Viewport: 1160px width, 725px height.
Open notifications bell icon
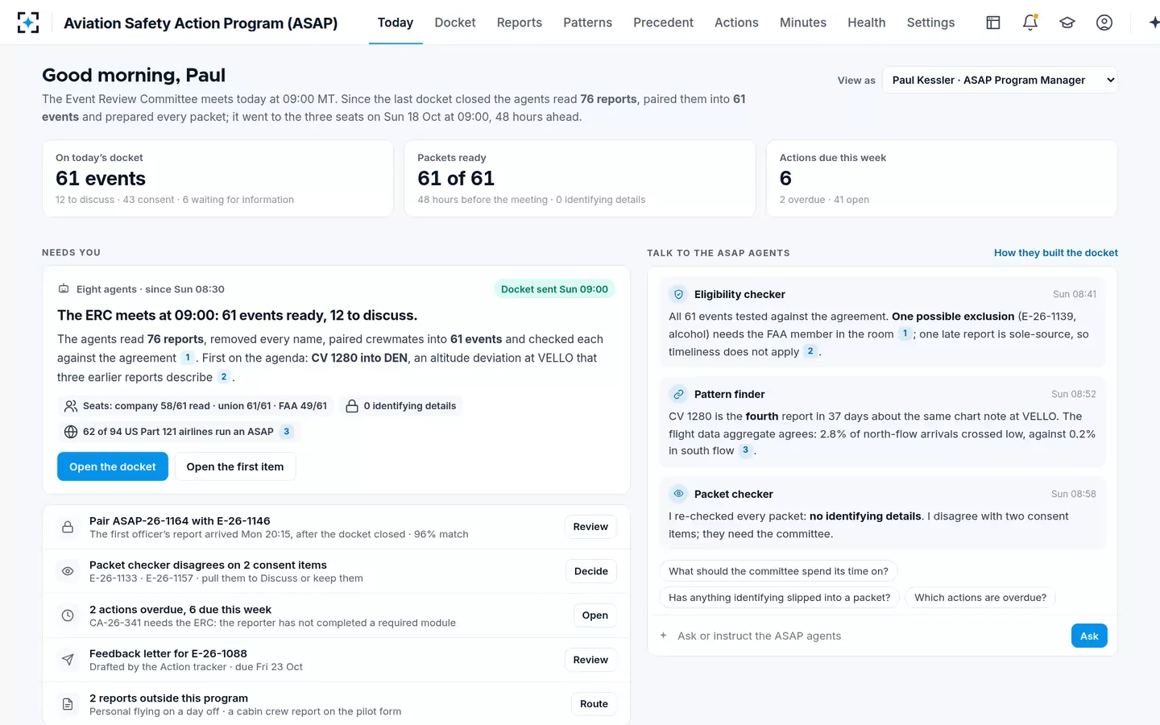[1030, 23]
